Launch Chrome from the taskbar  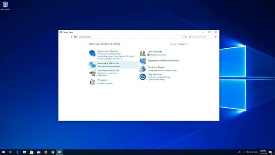52,152
